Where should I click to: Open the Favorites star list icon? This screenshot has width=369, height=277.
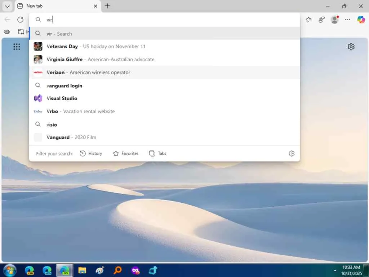[308, 19]
